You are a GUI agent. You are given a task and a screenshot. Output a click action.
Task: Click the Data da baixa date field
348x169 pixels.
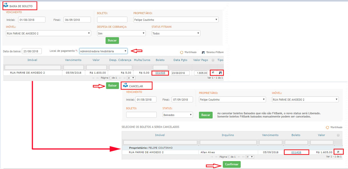click(32, 51)
